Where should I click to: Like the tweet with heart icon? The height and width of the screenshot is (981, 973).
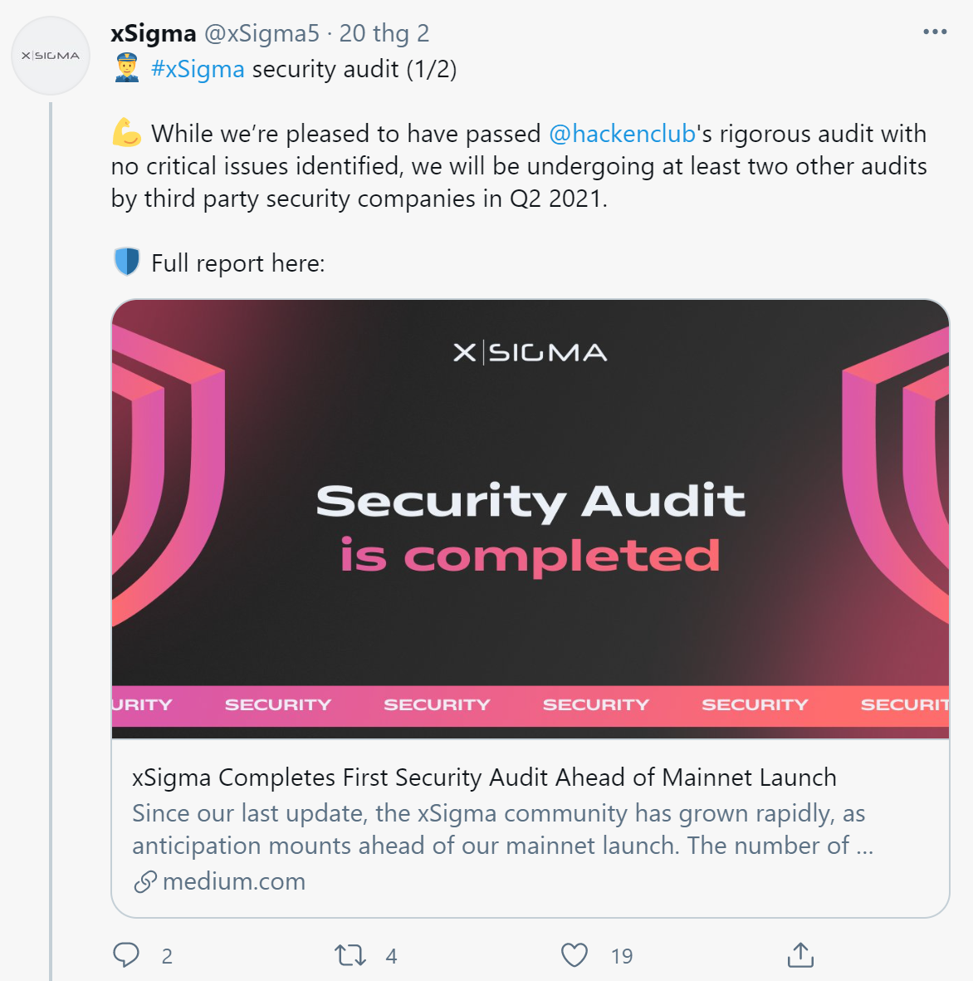(574, 955)
